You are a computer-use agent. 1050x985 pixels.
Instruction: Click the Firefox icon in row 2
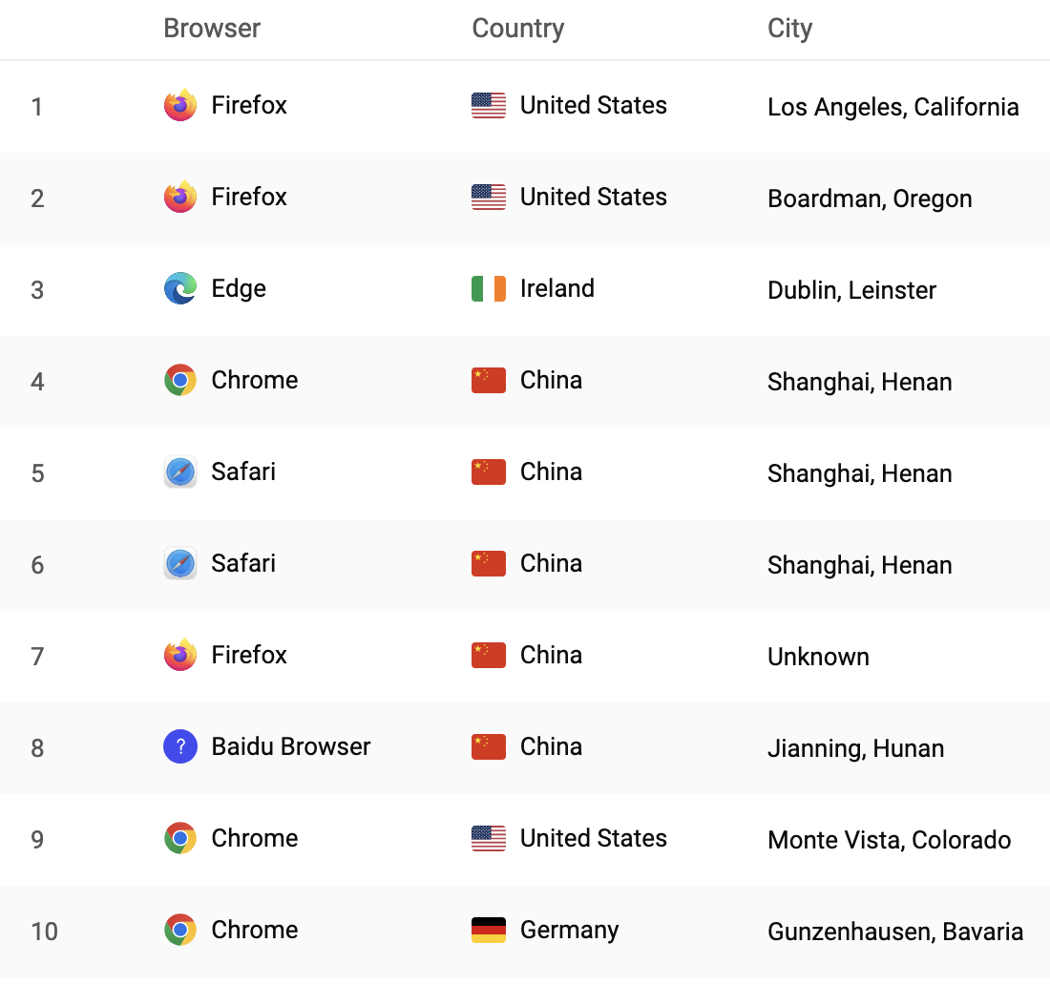click(179, 197)
